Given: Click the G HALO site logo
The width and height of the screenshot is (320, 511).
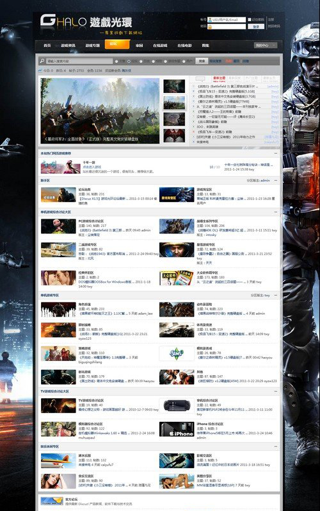Looking at the screenshot, I should [86, 23].
